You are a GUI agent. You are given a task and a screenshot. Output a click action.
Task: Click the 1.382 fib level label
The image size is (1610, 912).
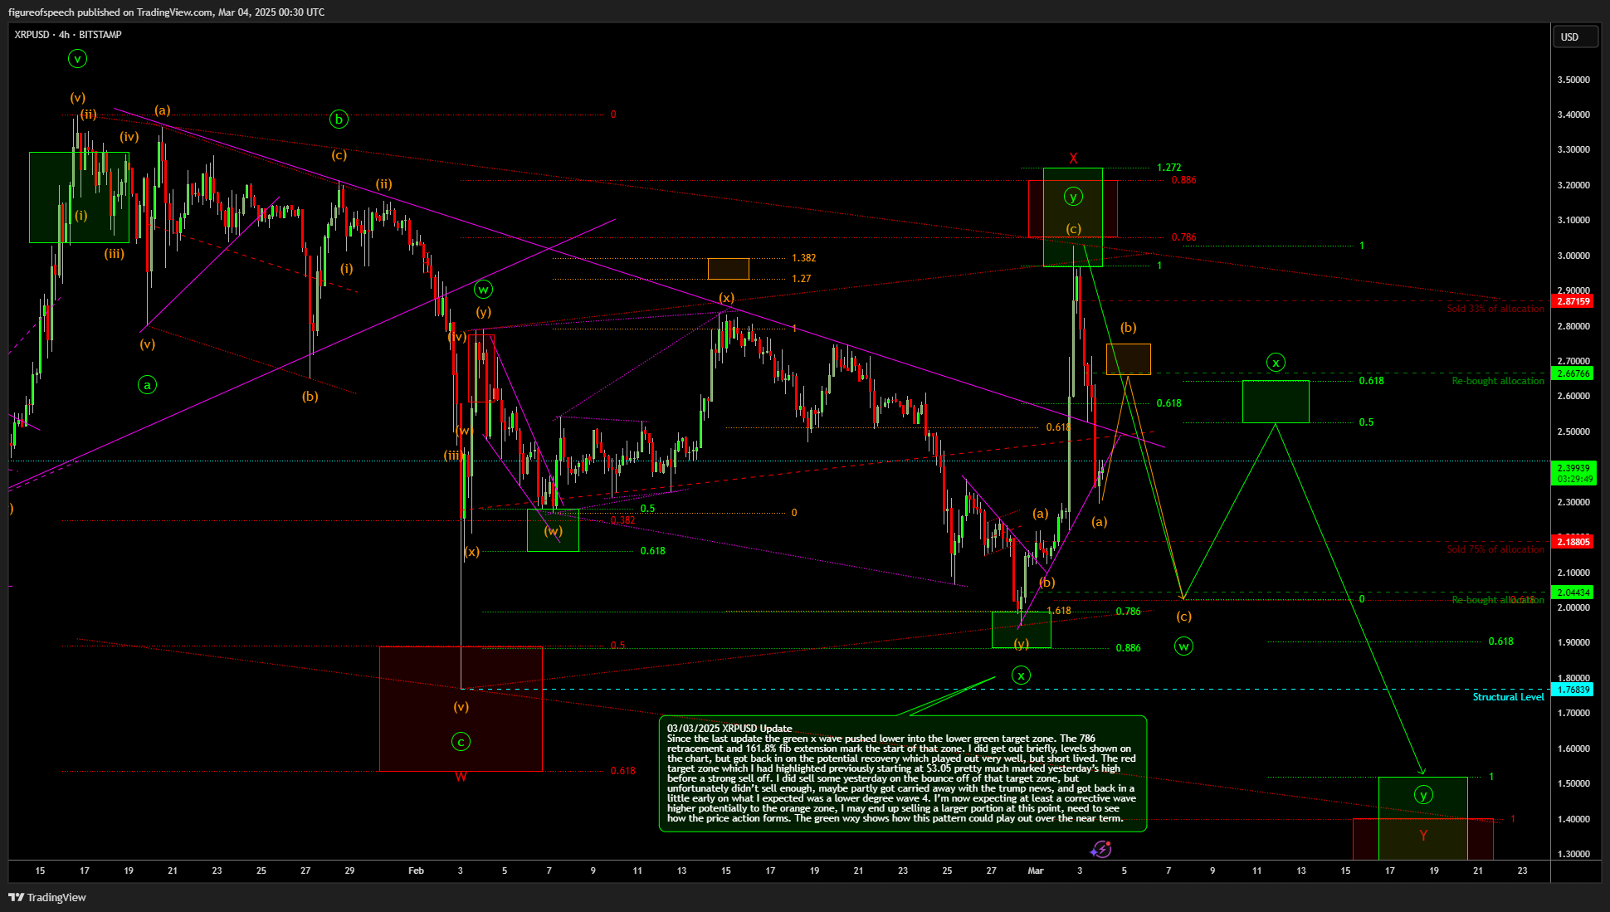coord(803,258)
